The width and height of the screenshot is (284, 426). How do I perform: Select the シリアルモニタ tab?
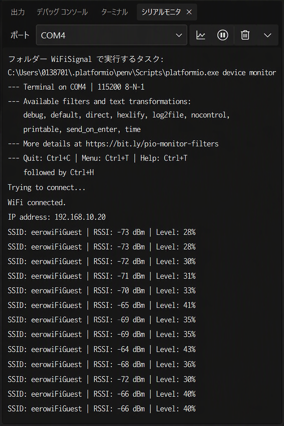click(161, 12)
